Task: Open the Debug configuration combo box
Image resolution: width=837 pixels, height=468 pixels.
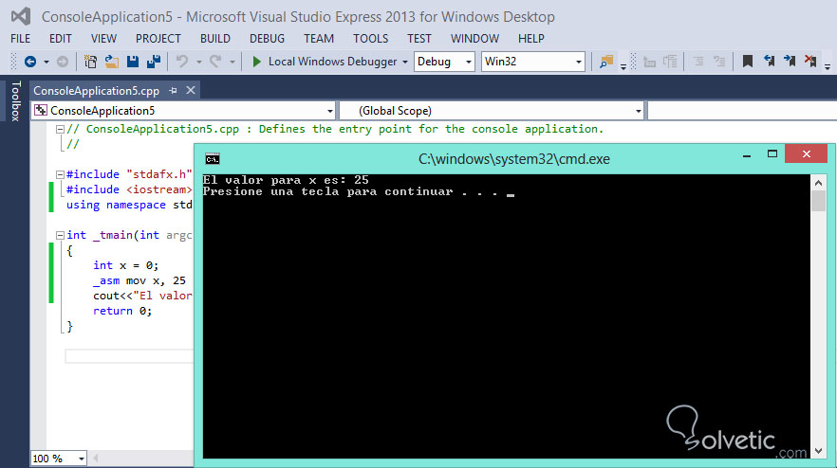Action: coord(444,62)
